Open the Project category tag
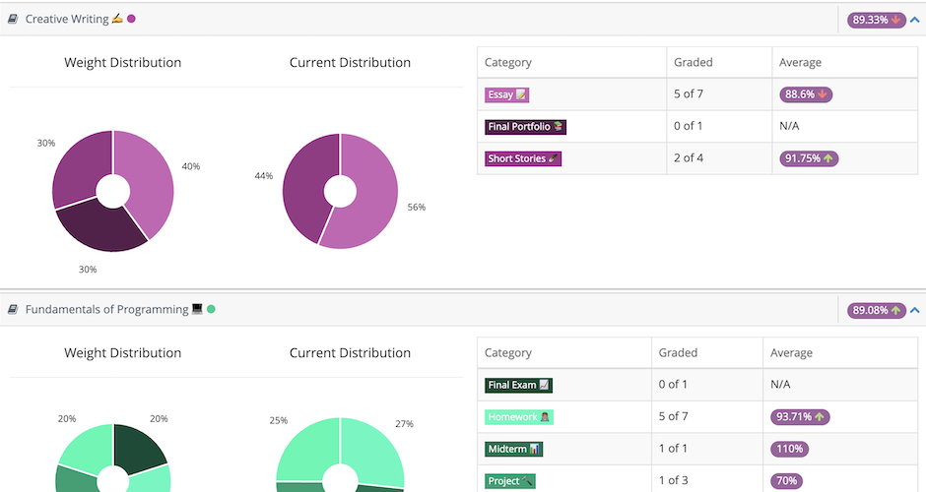926x492 pixels. pos(510,481)
